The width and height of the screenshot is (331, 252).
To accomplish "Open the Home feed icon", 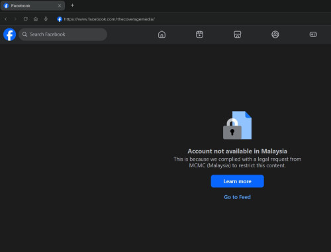I will tap(162, 34).
